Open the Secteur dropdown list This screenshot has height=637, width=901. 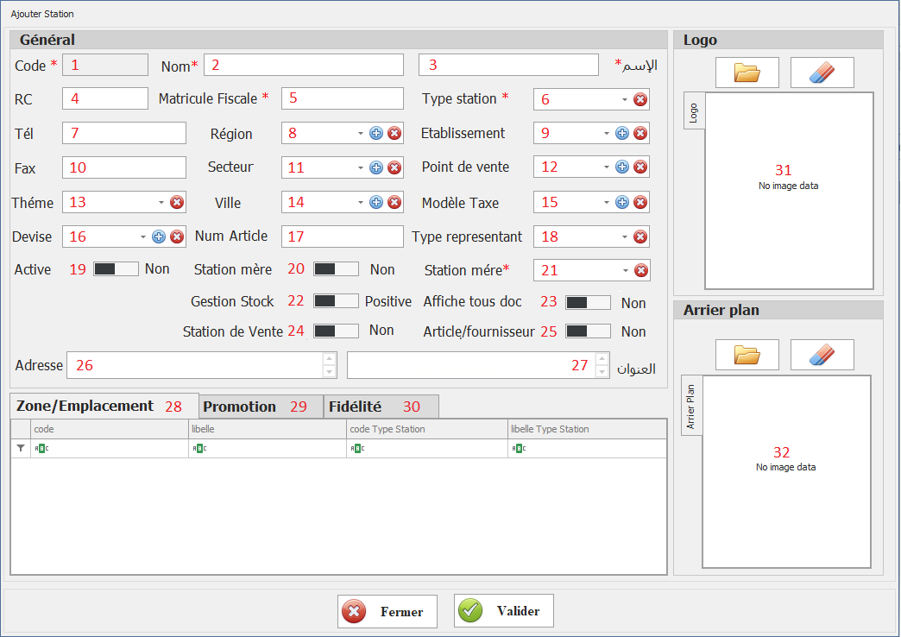(x=360, y=167)
